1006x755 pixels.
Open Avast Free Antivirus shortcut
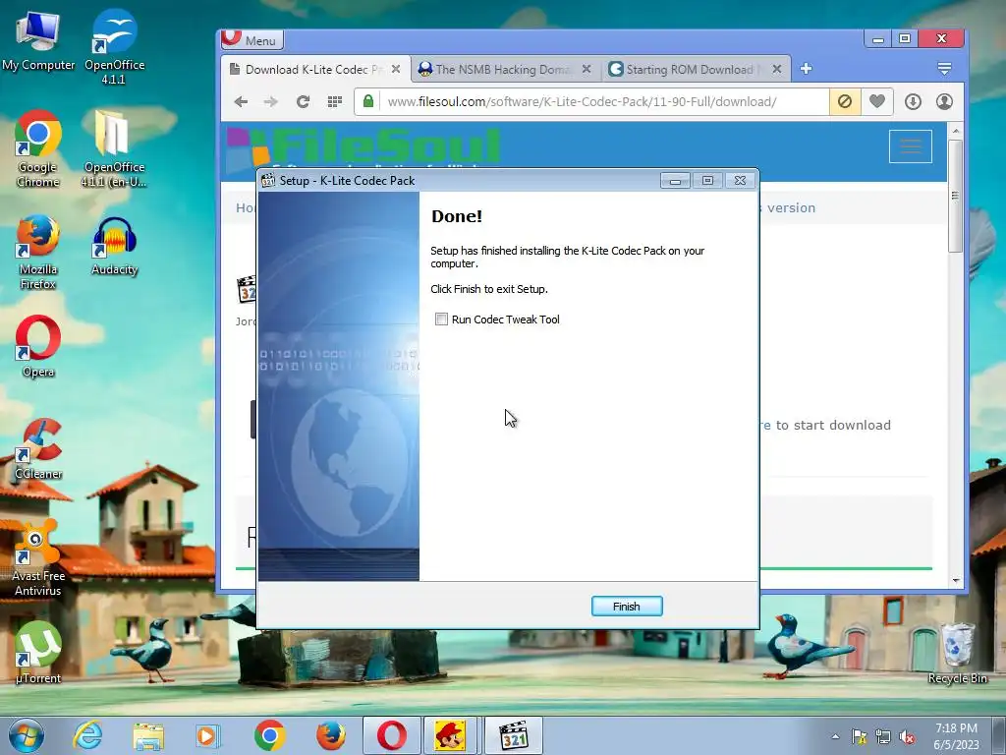click(x=38, y=558)
